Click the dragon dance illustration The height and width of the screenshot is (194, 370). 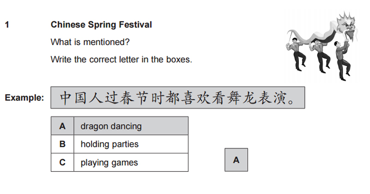click(322, 46)
